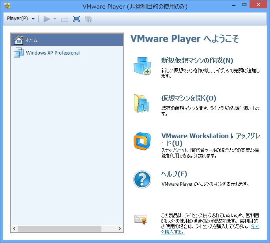Expand the Player(P) dropdown arrow
This screenshot has width=270, height=243.
(33, 19)
